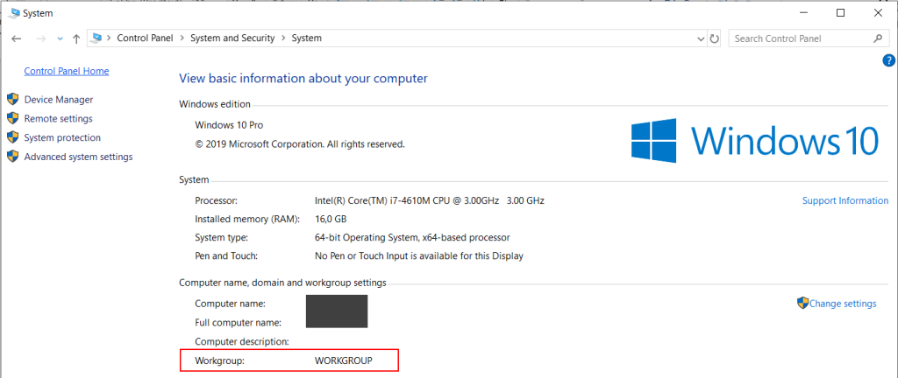This screenshot has width=898, height=378.
Task: Select System and Security breadcrumb
Action: [x=232, y=38]
